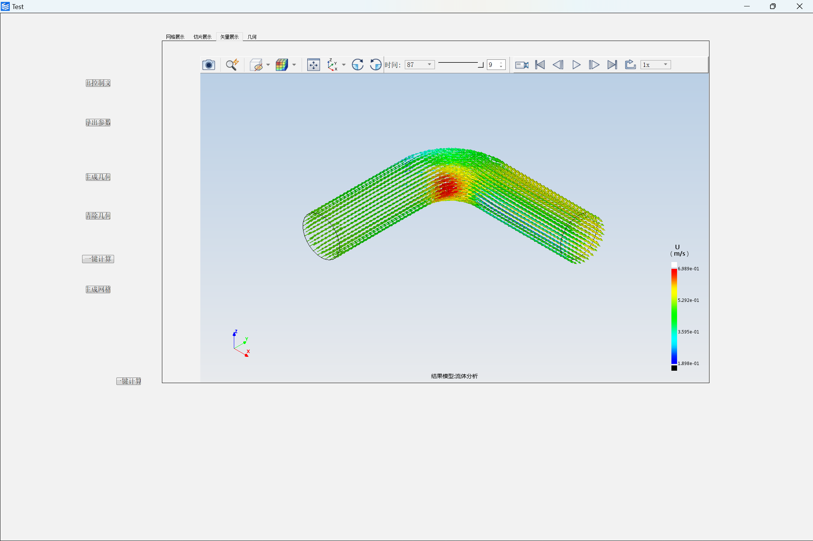
Task: Click the 出控制文 button
Action: [x=98, y=83]
